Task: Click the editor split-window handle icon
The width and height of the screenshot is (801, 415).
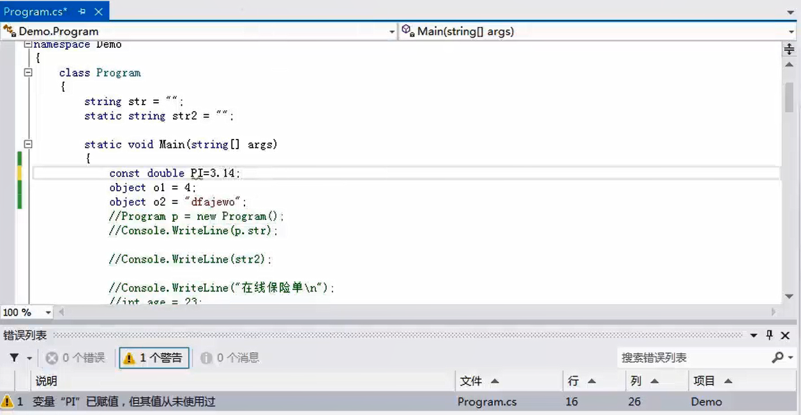Action: click(x=790, y=50)
